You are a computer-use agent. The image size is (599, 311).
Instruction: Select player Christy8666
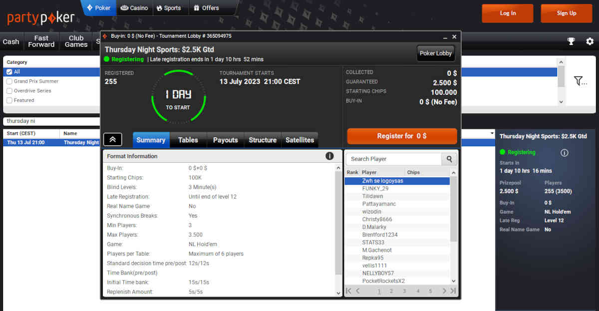pos(397,219)
